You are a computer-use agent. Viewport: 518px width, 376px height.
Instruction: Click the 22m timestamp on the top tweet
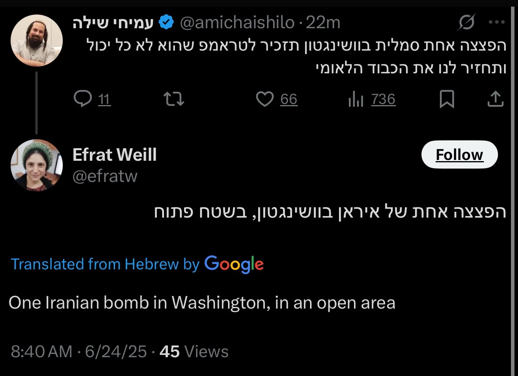323,23
